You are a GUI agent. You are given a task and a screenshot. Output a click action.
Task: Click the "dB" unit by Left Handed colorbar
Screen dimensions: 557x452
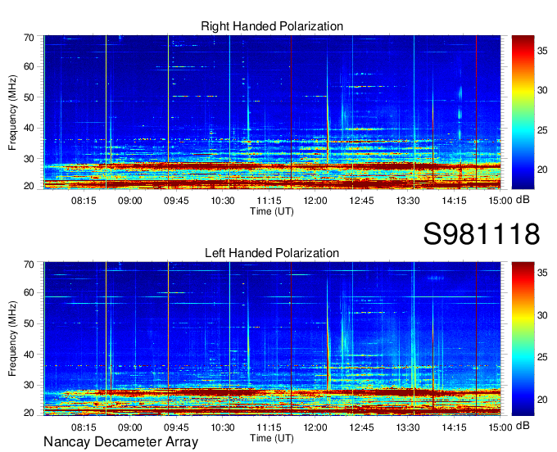(x=523, y=426)
